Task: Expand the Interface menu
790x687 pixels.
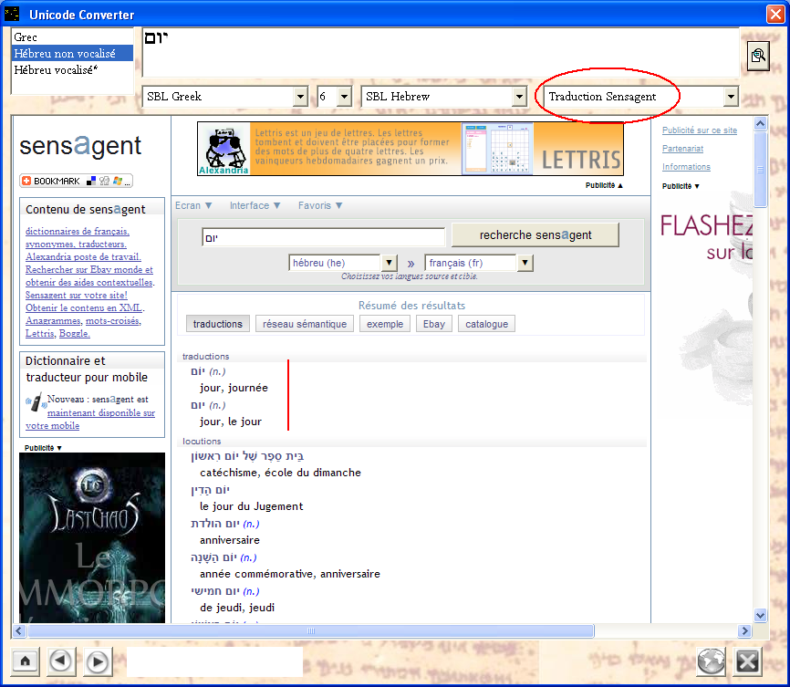Action: pos(255,205)
